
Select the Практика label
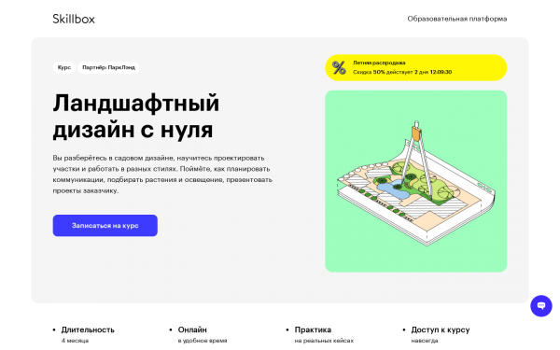(x=313, y=329)
